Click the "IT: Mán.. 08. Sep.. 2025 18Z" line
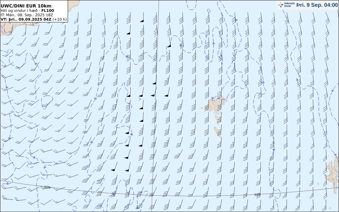The image size is (339, 212). (x=27, y=15)
